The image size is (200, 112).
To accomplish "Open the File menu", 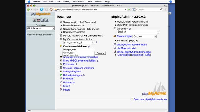I will click(45, 2).
